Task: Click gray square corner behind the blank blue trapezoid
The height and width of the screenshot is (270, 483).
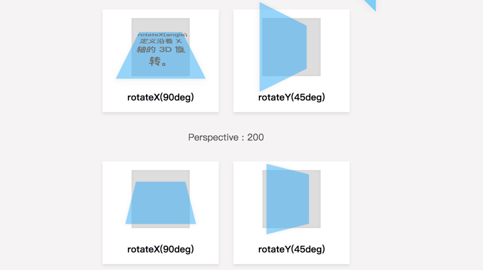Action: pyautogui.click(x=134, y=174)
